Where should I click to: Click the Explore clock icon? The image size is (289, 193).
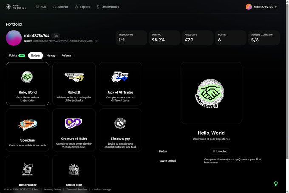click(x=76, y=7)
